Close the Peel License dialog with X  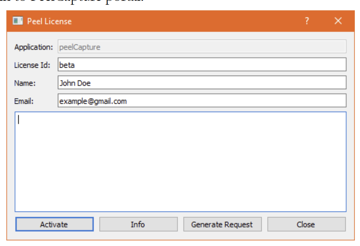point(338,21)
